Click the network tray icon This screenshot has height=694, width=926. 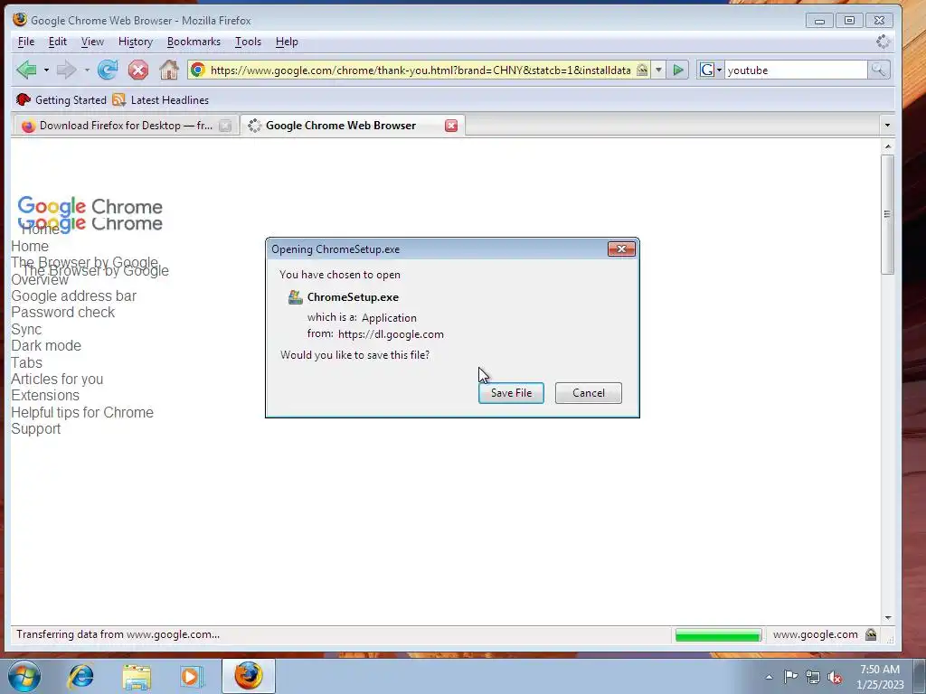click(813, 677)
